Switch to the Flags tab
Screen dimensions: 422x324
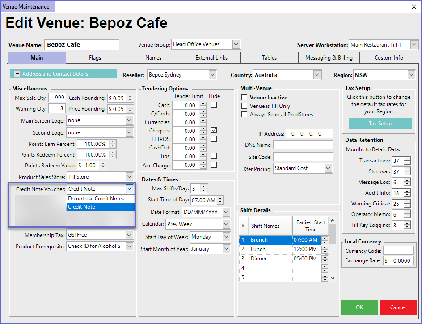[x=95, y=58]
